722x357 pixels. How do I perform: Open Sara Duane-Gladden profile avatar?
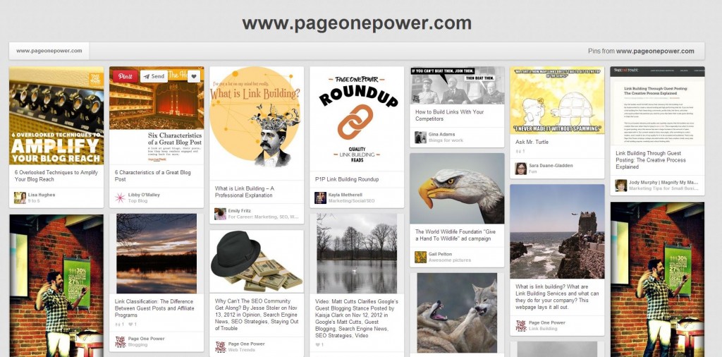521,168
